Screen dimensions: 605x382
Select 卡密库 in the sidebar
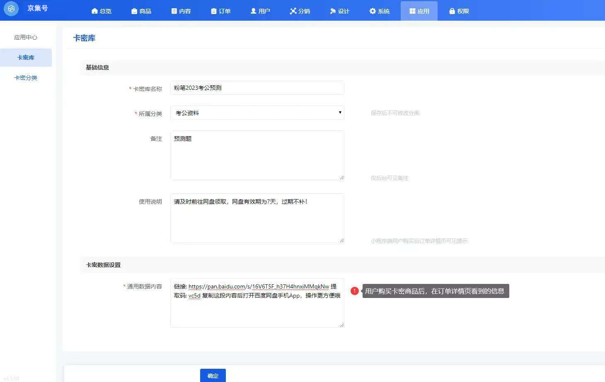click(x=26, y=58)
